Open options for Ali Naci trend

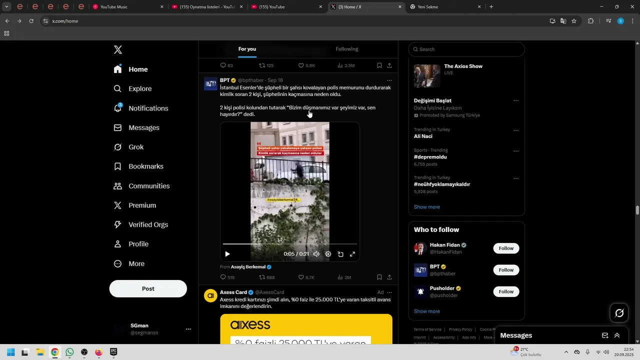click(x=516, y=130)
